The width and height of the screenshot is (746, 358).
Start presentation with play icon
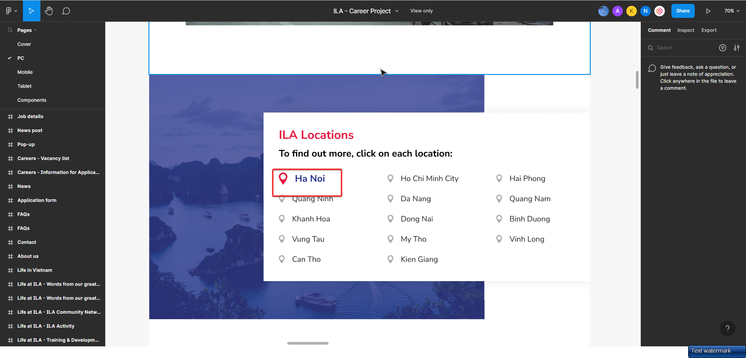(708, 11)
